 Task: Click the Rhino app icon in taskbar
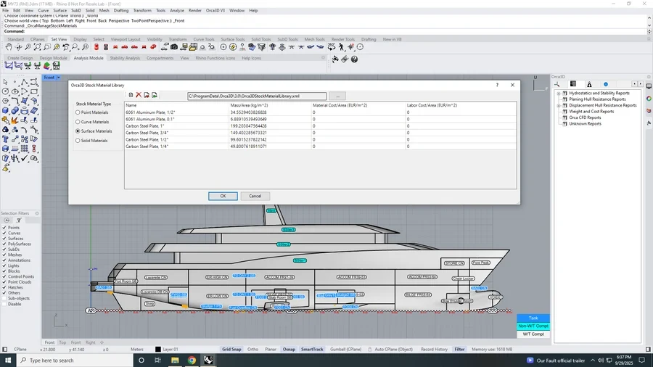click(208, 360)
